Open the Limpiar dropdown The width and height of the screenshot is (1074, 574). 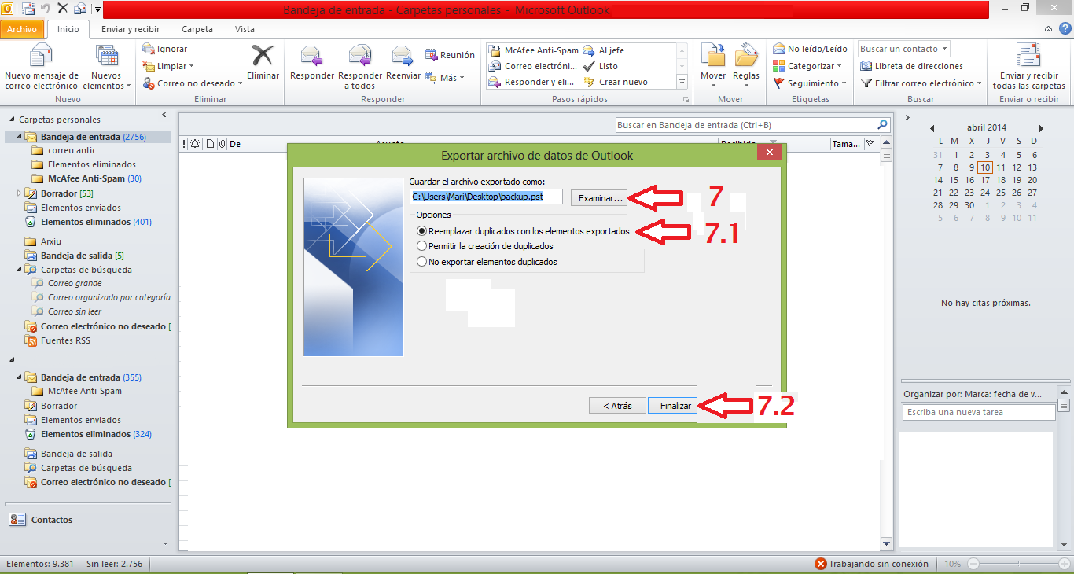coord(168,66)
